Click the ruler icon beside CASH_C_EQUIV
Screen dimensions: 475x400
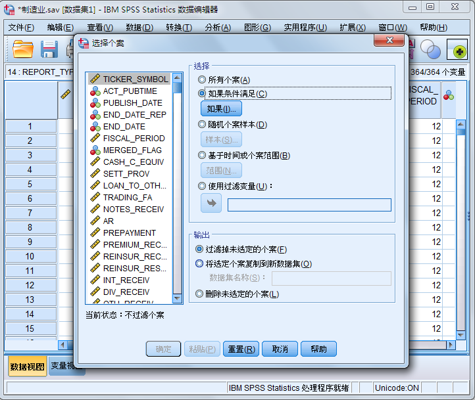coord(95,162)
